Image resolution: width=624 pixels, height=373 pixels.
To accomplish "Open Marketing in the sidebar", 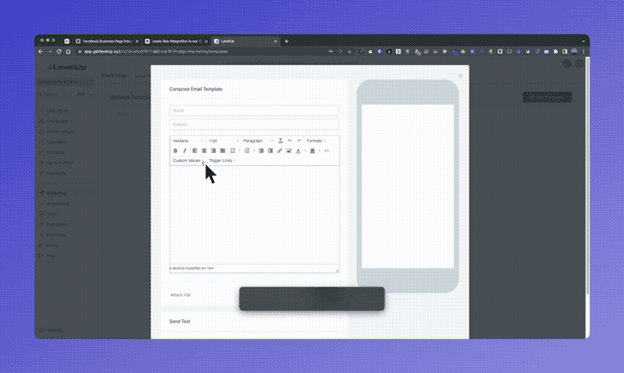I will click(x=53, y=193).
